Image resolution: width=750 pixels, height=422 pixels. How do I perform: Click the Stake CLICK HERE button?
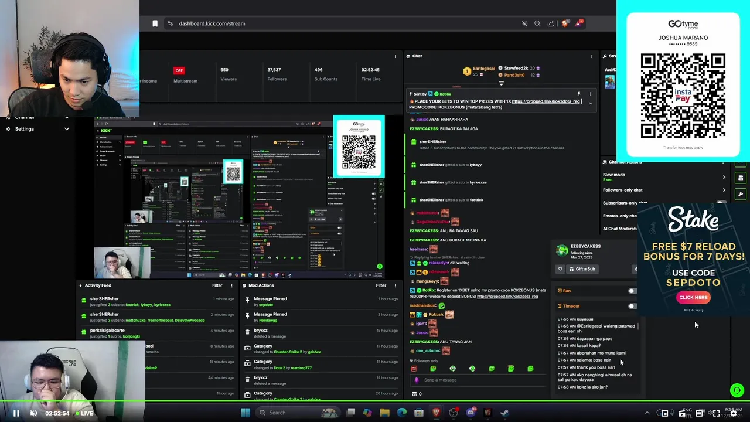pyautogui.click(x=694, y=297)
